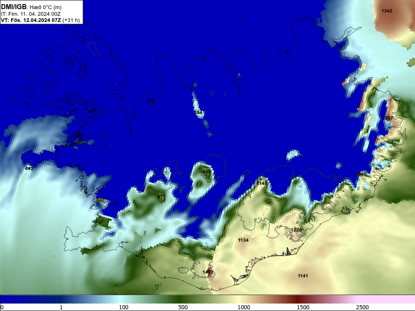Image resolution: width=415 pixels, height=311 pixels.
Task: Click the valid time line 'VT: Fös. 12.04.2024 07Z'
Action: tap(31, 20)
